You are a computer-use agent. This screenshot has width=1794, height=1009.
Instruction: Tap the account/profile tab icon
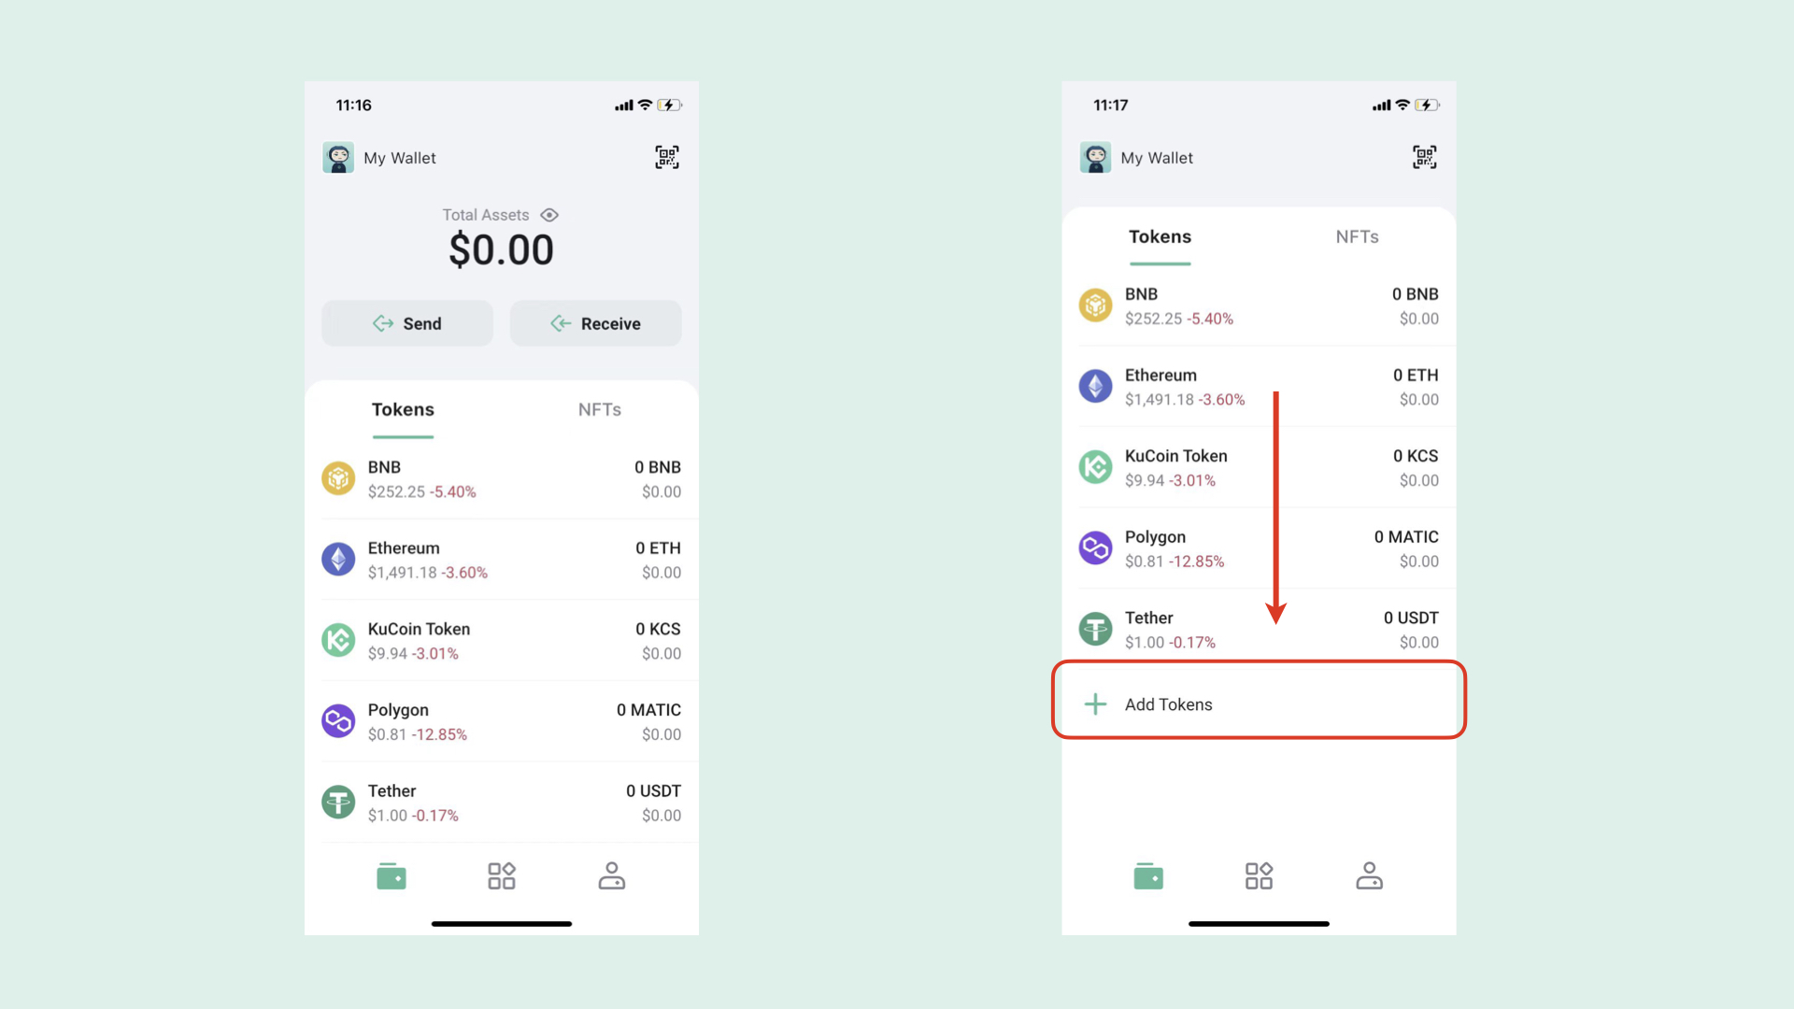(612, 876)
